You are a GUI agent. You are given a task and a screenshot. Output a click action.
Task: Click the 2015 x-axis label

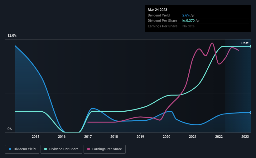(36, 137)
